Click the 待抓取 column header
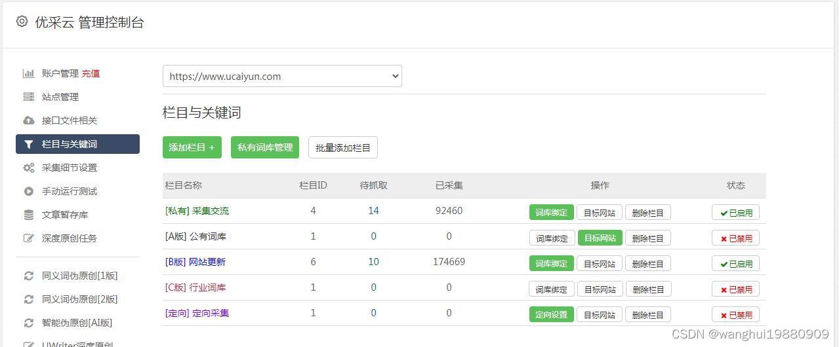Screen dimensions: 839x347 coord(373,185)
